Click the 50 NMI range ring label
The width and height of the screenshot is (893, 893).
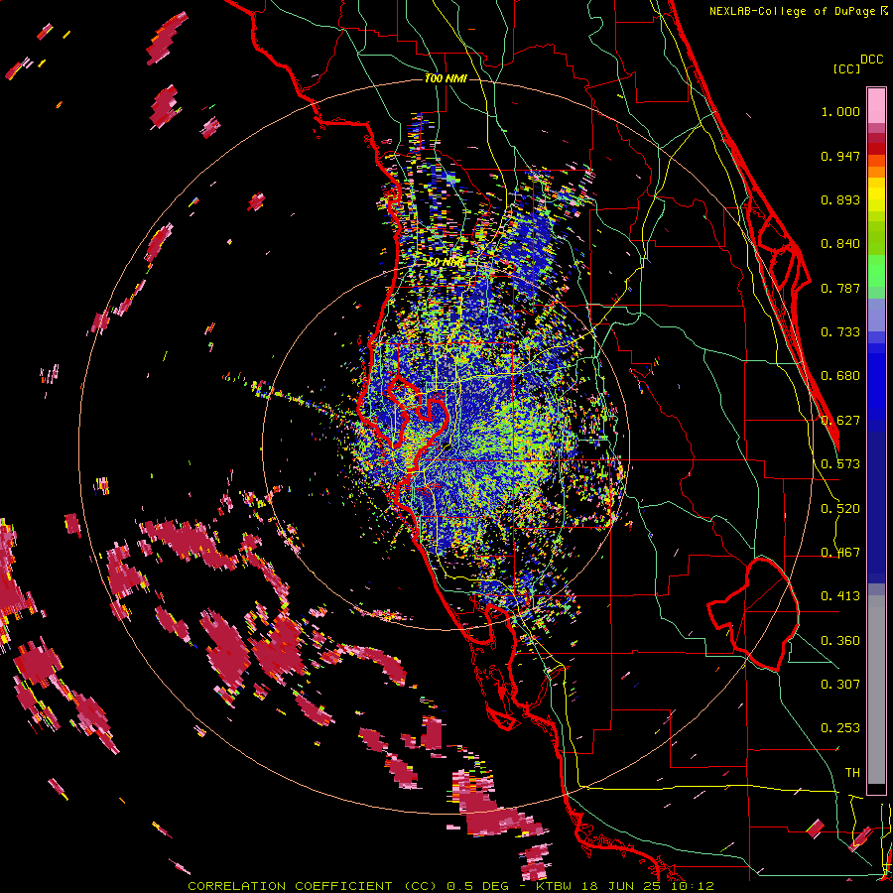(x=446, y=263)
